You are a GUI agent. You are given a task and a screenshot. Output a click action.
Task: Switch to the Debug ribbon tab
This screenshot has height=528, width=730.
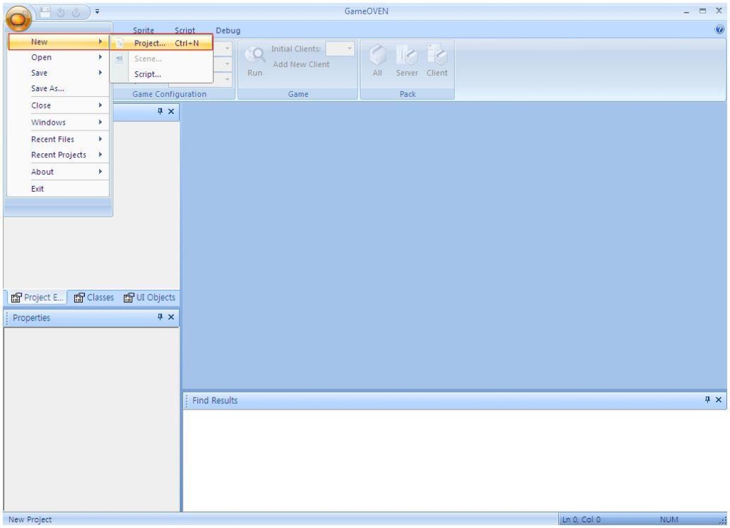pos(228,30)
